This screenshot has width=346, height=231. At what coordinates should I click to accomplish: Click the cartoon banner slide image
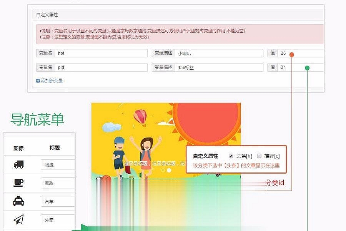point(166,141)
